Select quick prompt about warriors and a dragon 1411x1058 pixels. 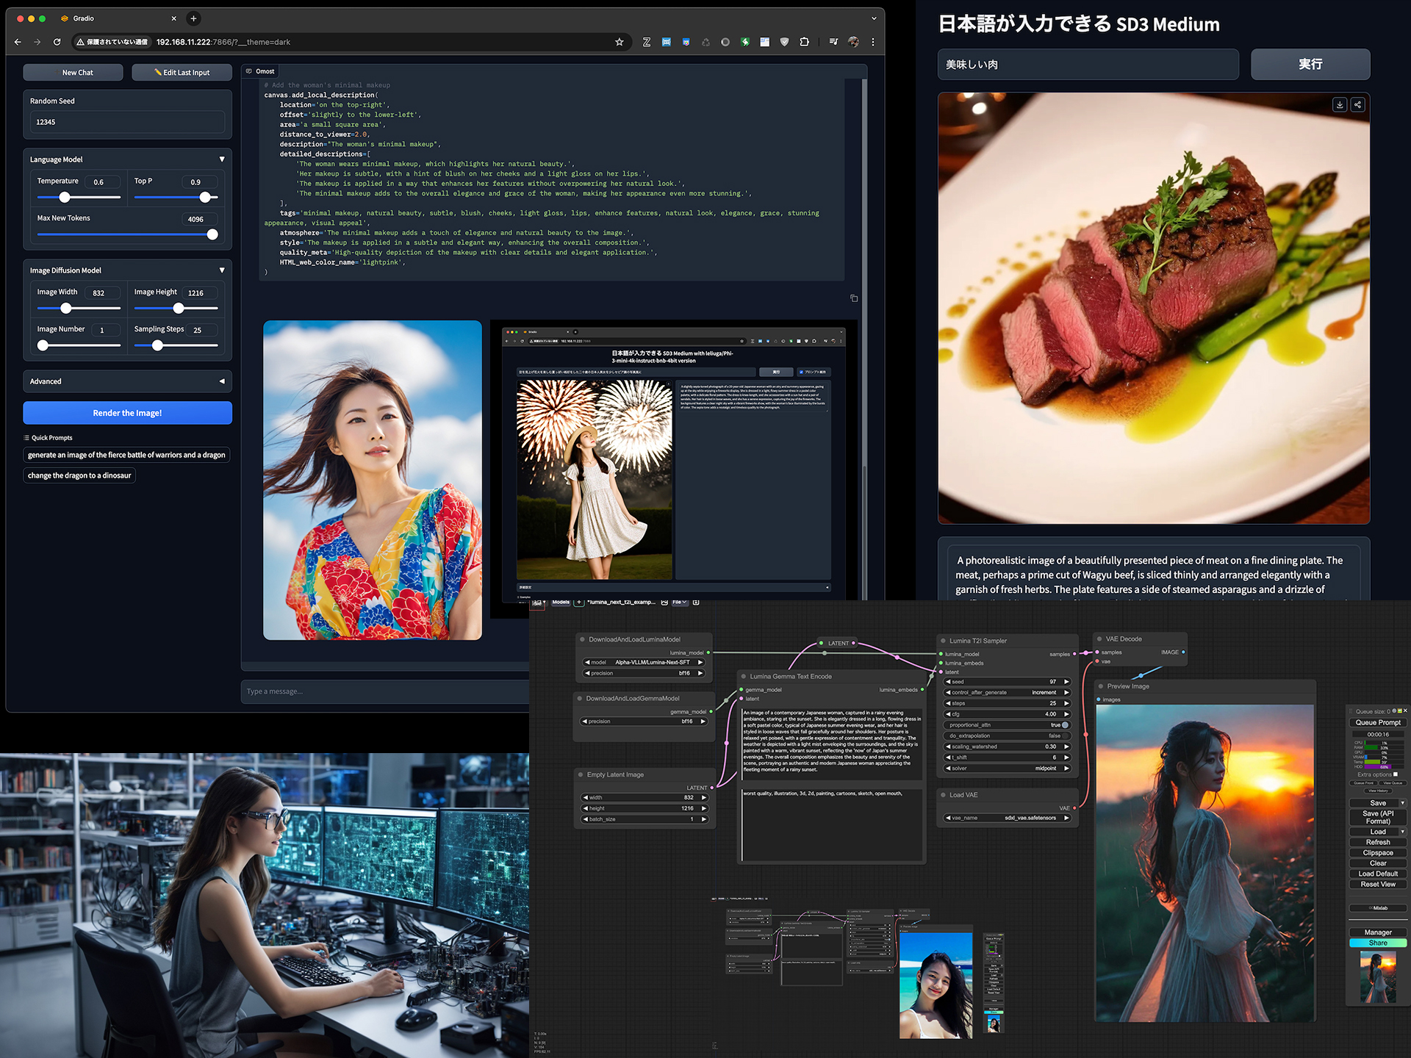[126, 455]
